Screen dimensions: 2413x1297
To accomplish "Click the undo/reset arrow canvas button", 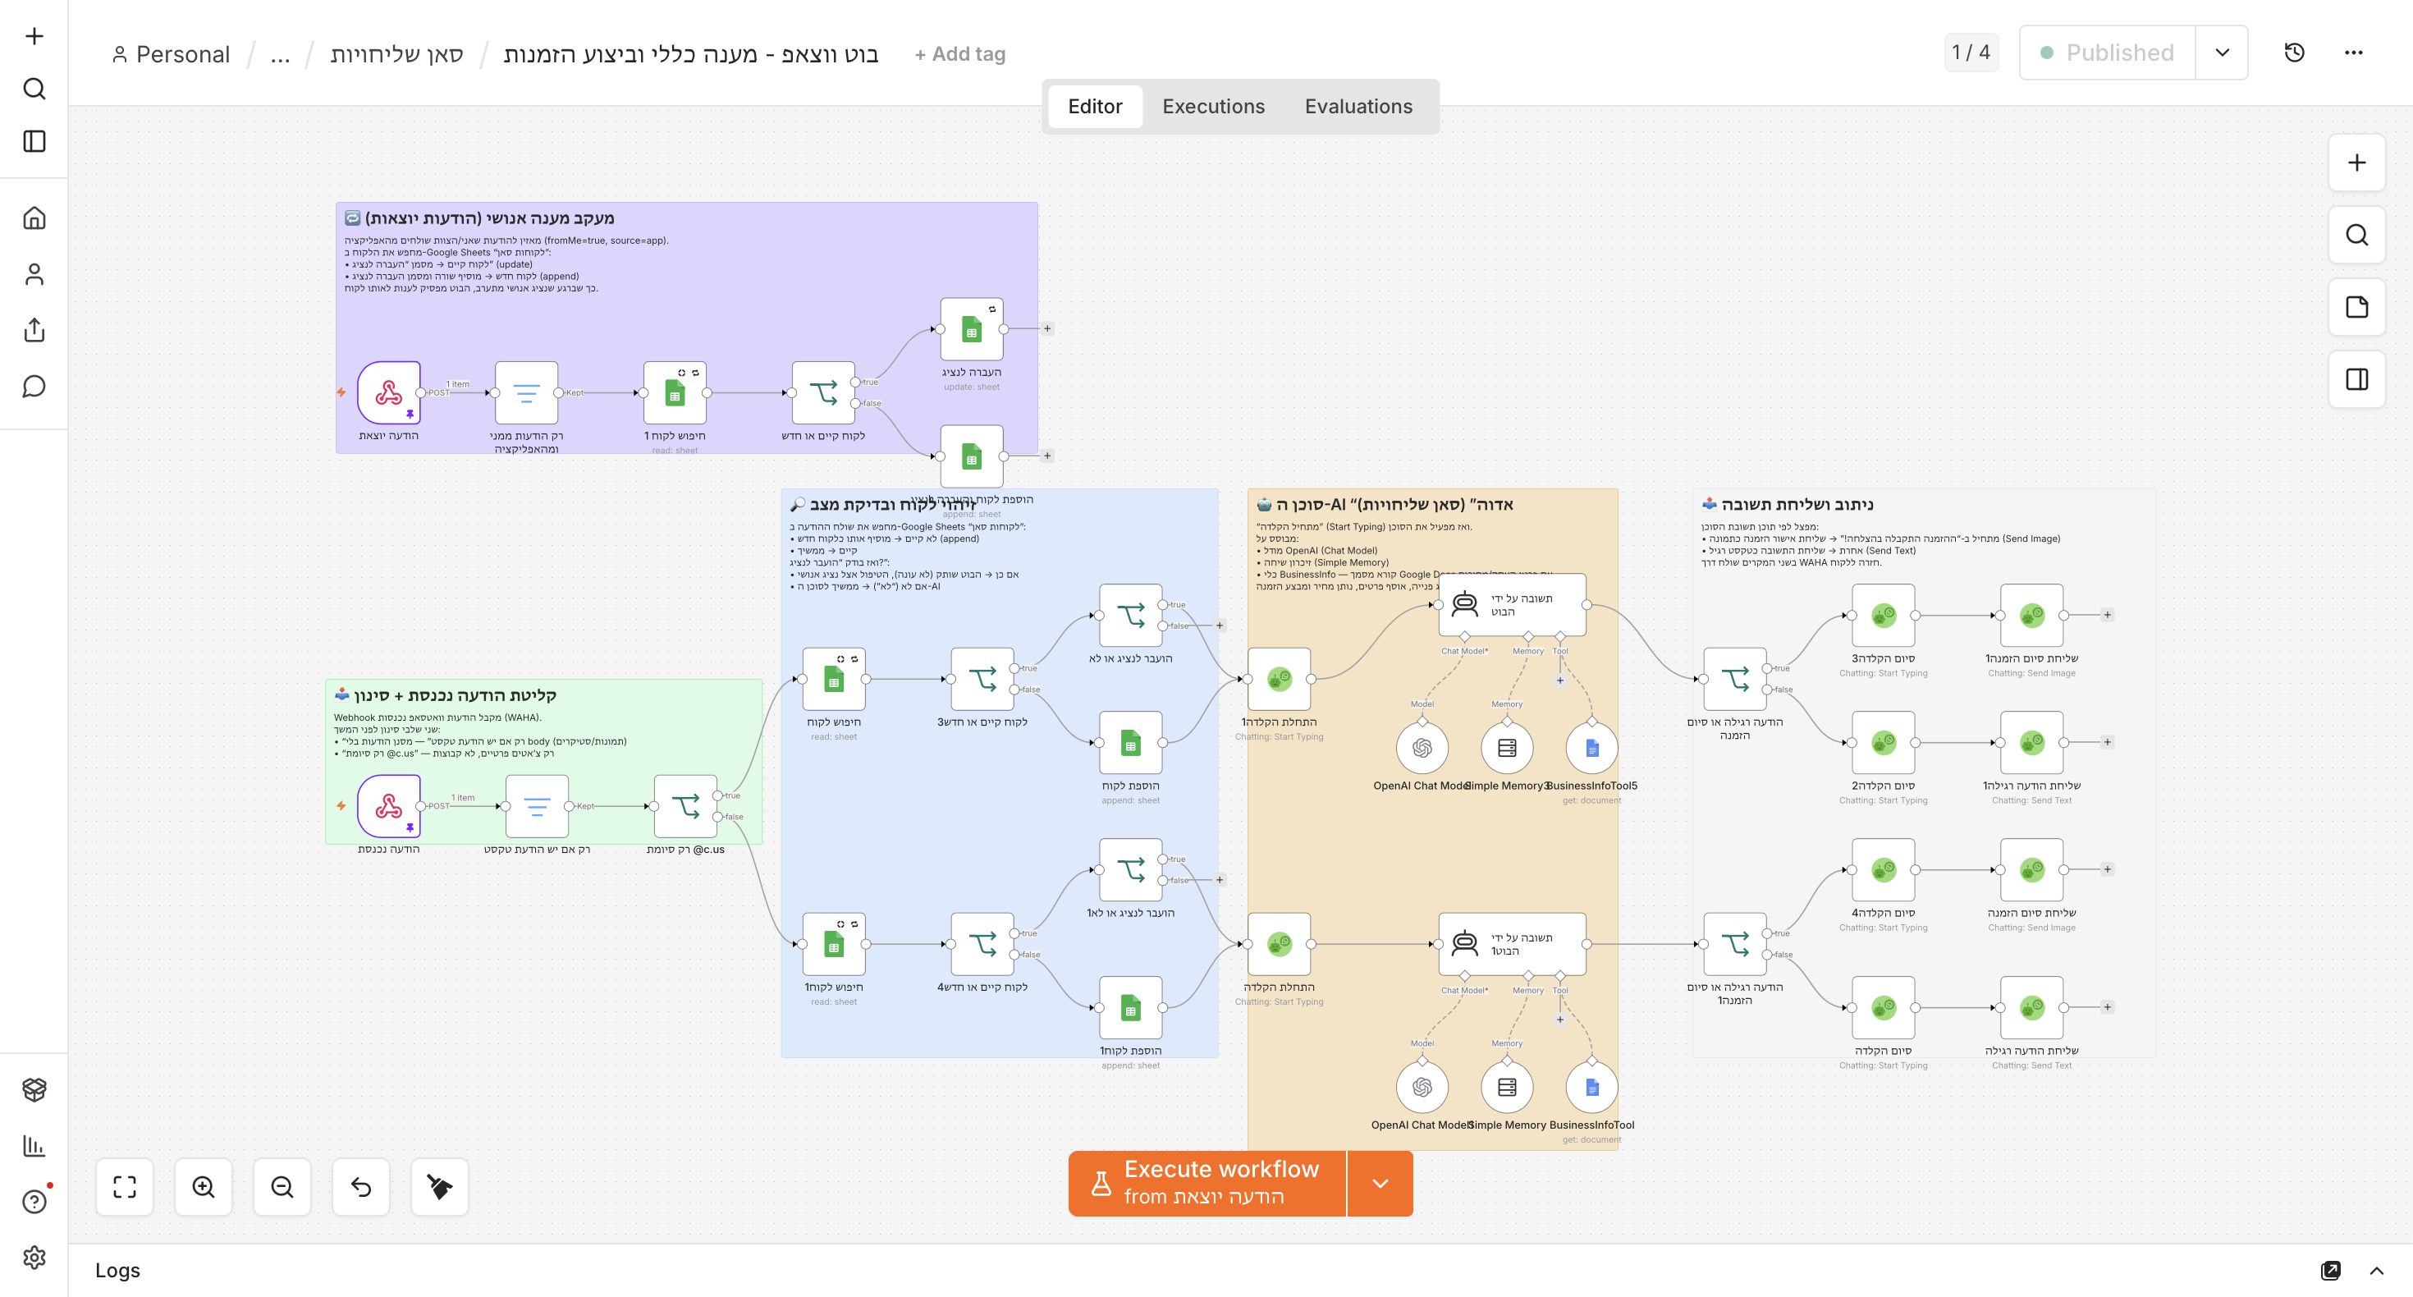I will [360, 1187].
